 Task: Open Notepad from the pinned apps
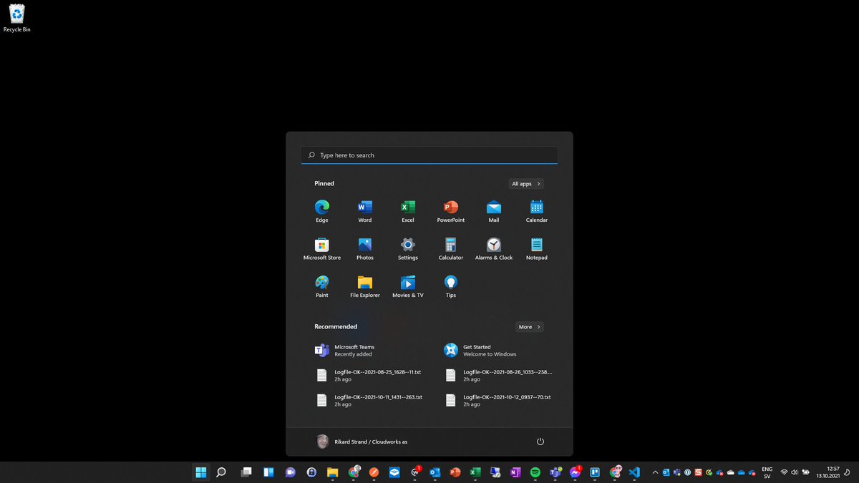tap(536, 247)
